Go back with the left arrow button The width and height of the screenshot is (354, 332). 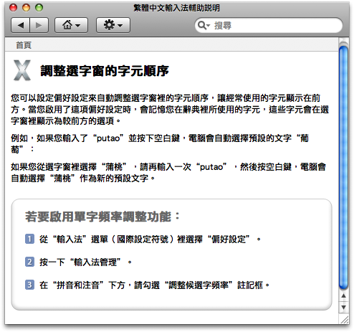click(x=21, y=25)
